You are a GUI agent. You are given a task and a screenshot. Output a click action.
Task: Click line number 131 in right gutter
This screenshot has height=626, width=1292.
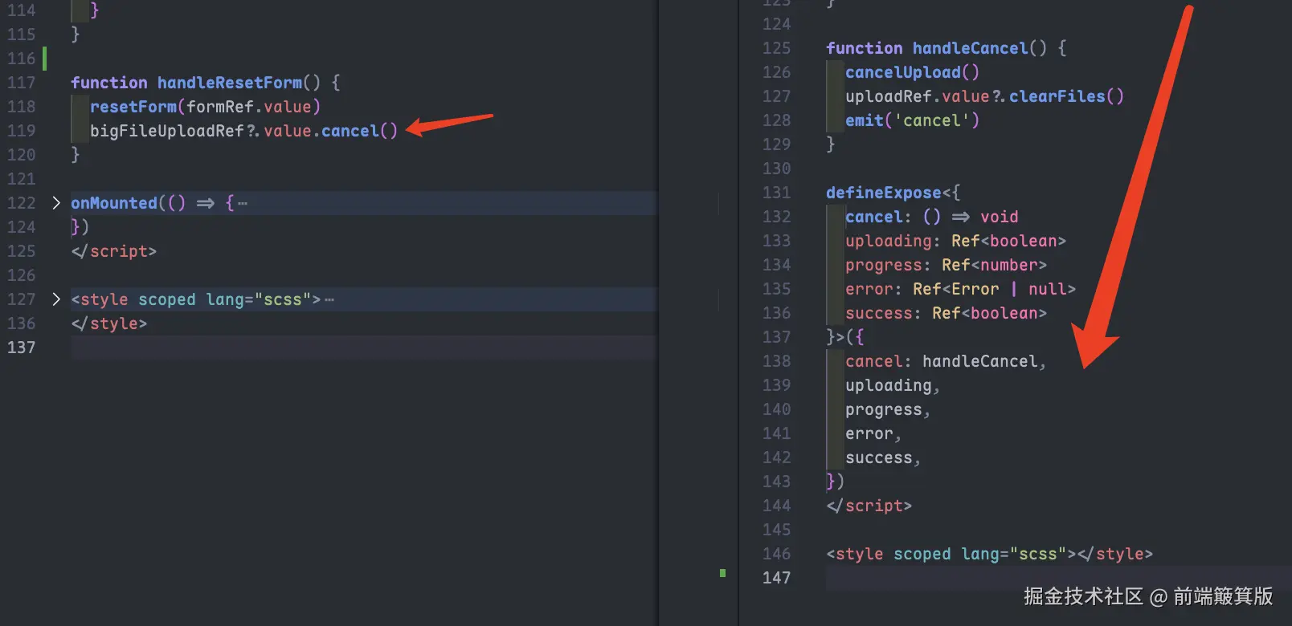coord(777,193)
